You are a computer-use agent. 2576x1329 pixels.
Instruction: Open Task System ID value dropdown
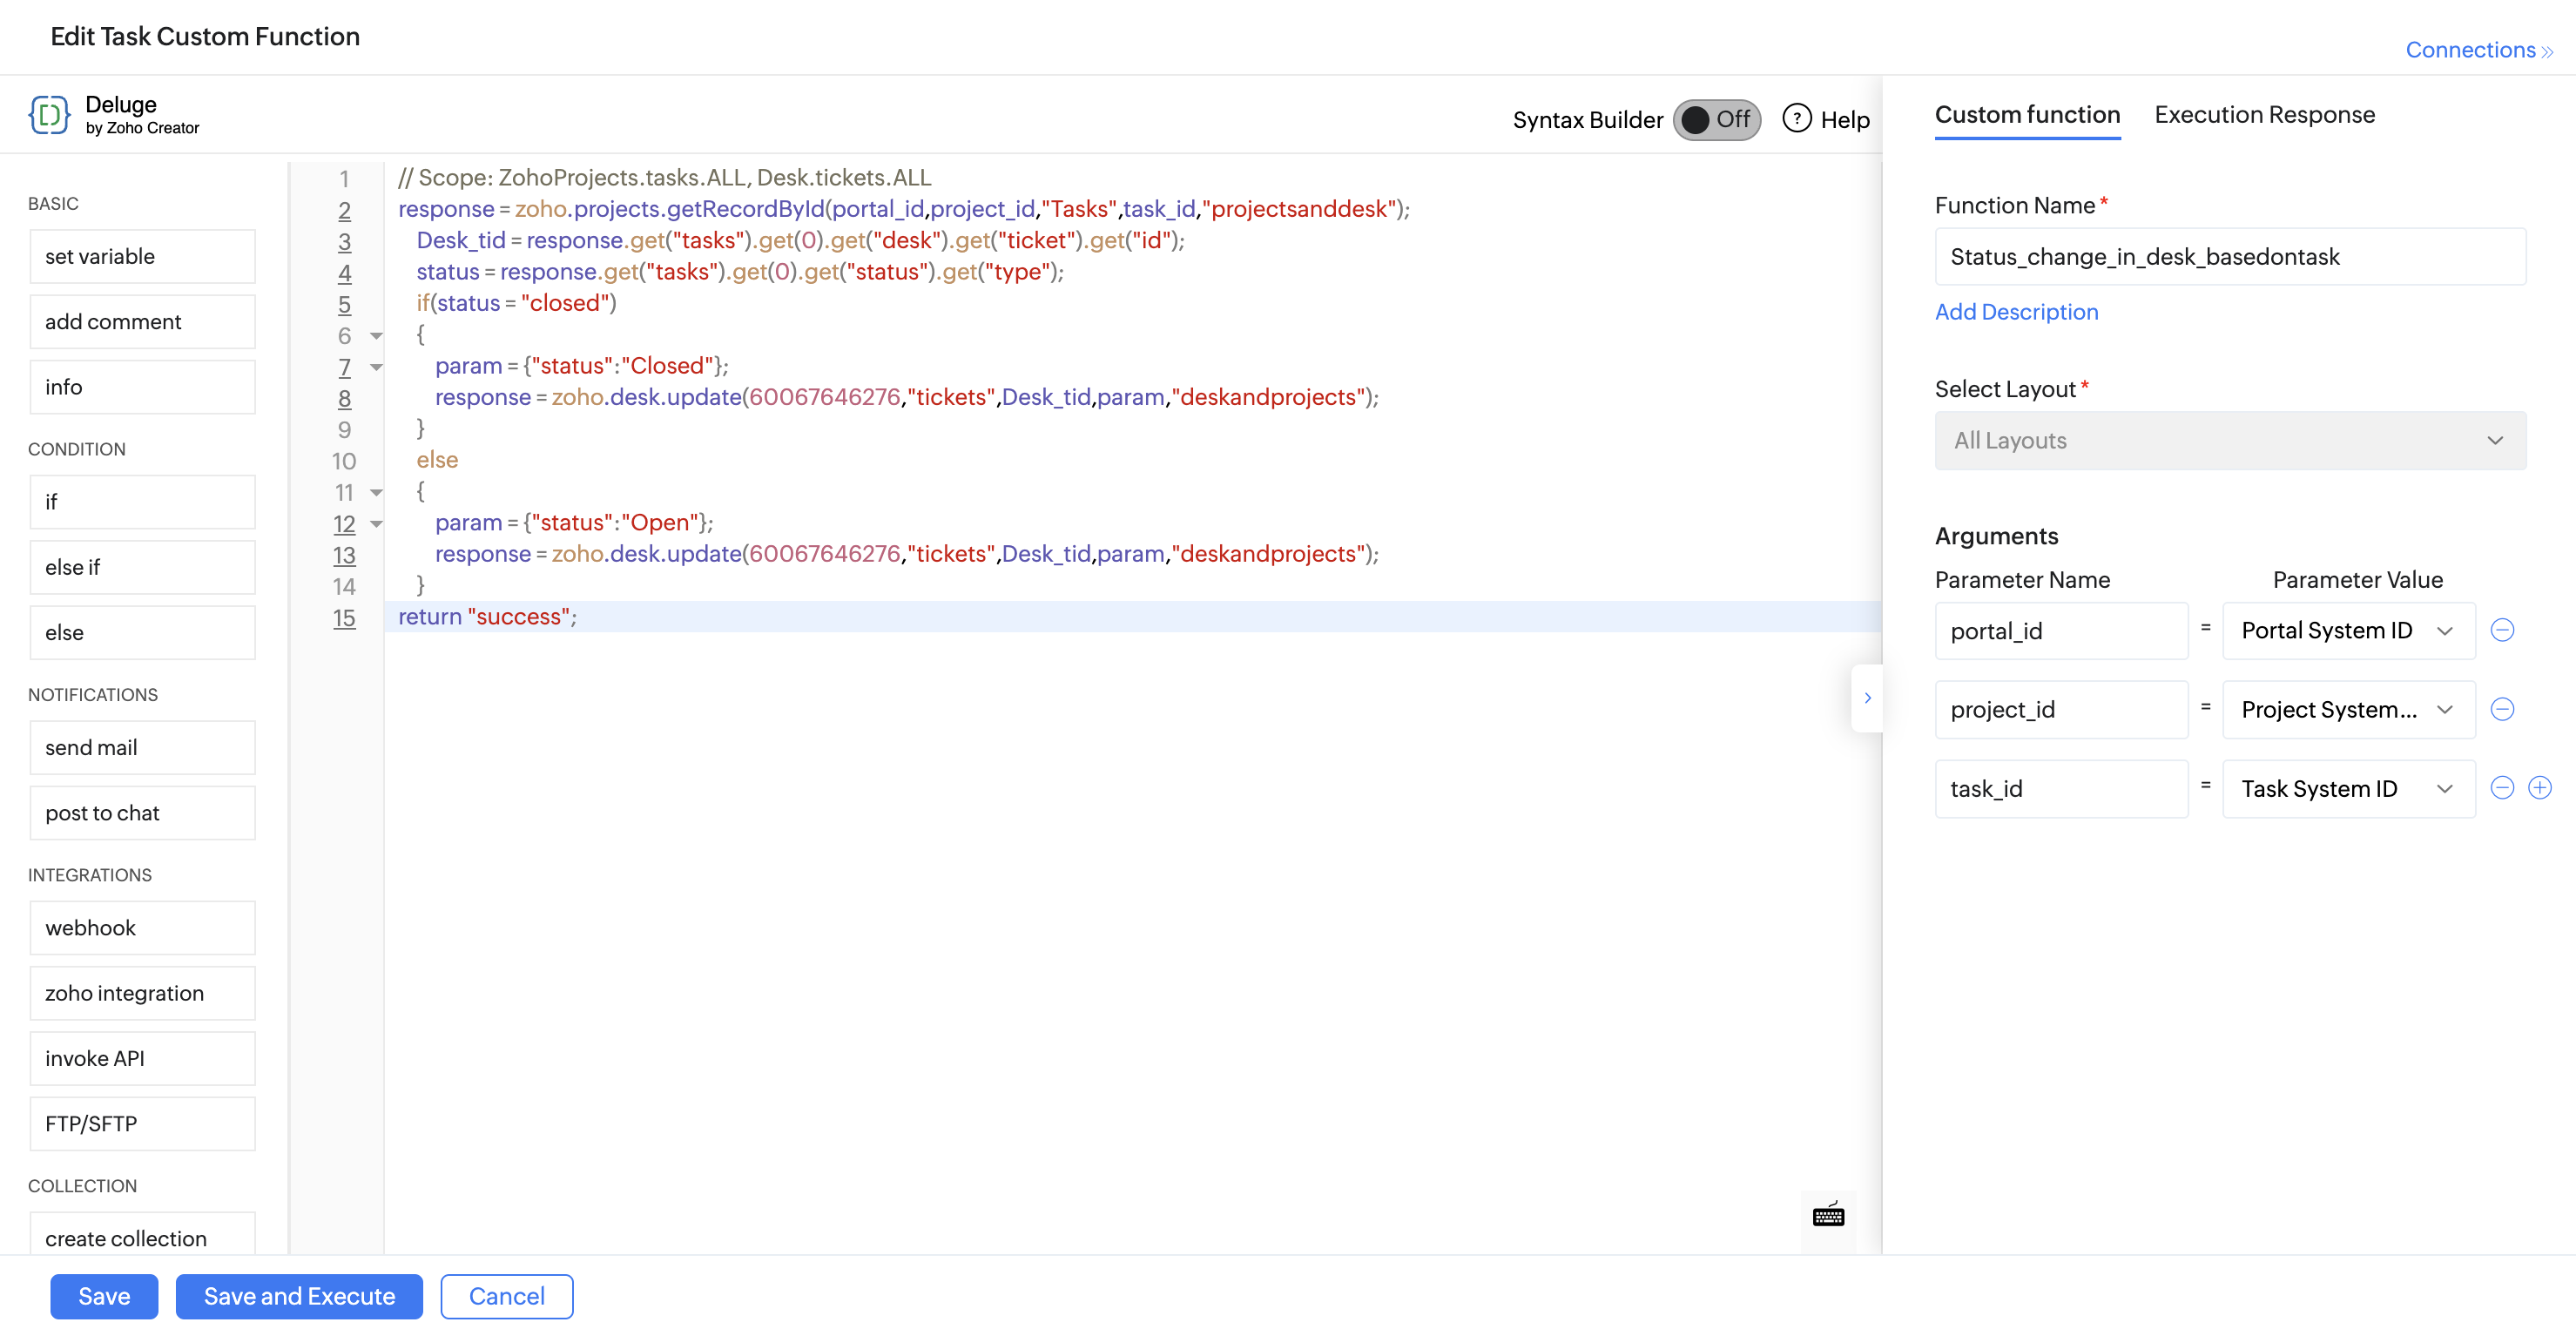(2347, 789)
